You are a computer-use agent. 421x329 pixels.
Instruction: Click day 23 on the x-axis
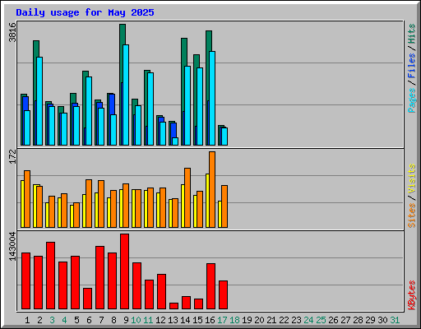click(296, 320)
